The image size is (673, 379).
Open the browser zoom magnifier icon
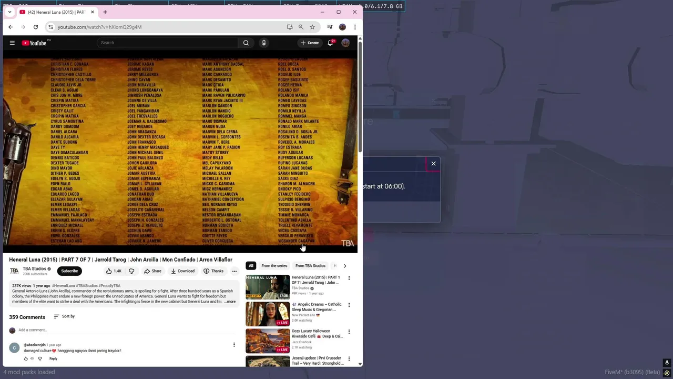click(301, 27)
